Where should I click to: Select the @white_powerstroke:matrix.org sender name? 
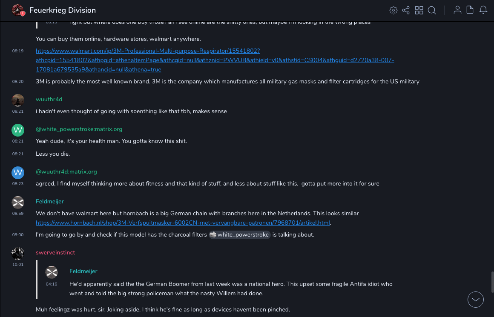tap(79, 129)
